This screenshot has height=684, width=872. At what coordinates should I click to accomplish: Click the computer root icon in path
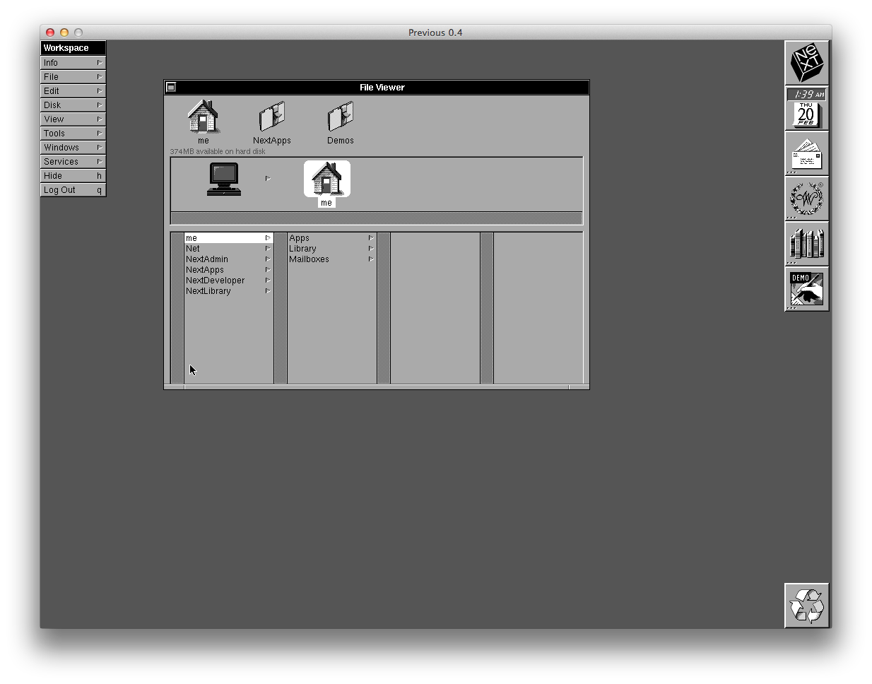point(224,179)
